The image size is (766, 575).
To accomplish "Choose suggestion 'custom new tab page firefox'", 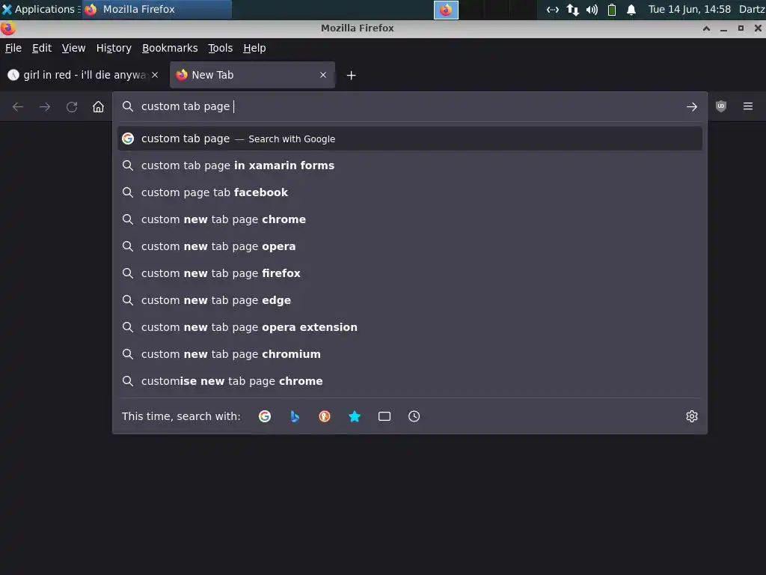I will 410,273.
